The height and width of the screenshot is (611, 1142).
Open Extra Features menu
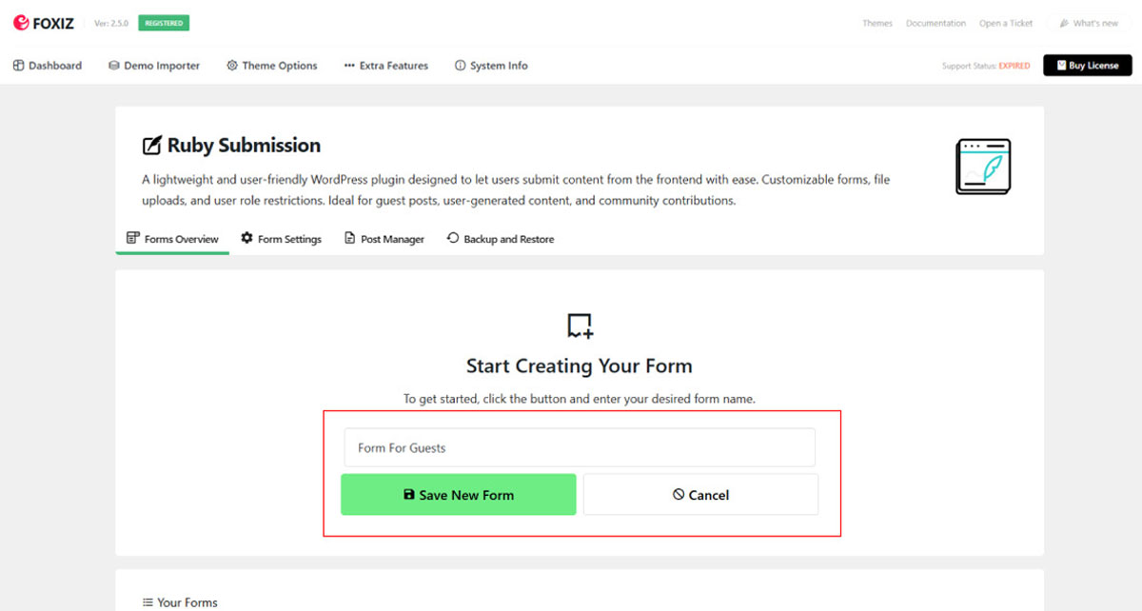click(386, 66)
